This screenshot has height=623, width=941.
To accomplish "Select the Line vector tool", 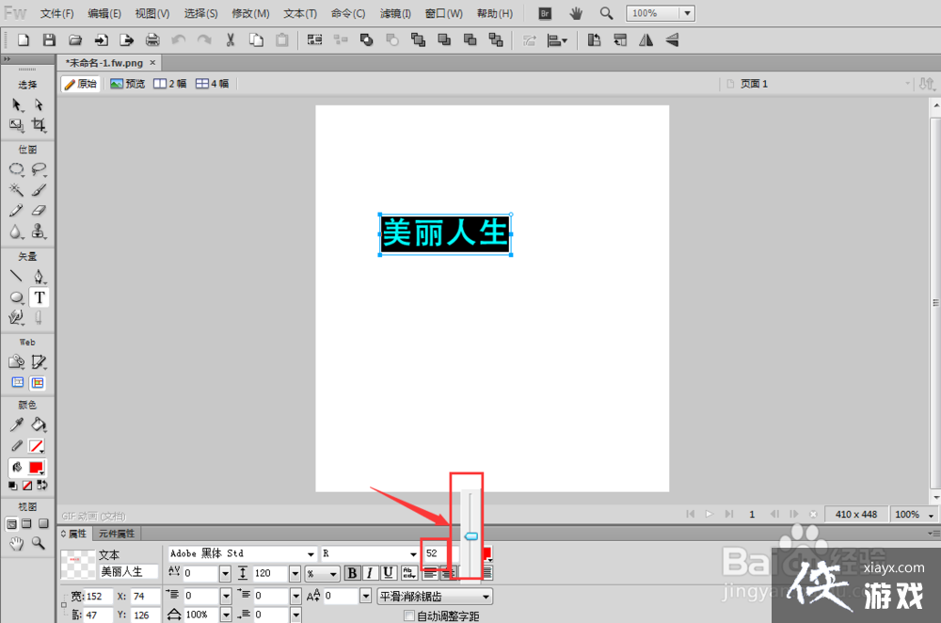I will pyautogui.click(x=17, y=277).
